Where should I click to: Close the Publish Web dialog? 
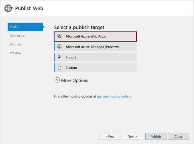pyautogui.click(x=178, y=137)
